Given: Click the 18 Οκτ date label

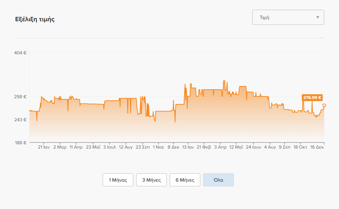Looking at the screenshot, I should pyautogui.click(x=300, y=147).
